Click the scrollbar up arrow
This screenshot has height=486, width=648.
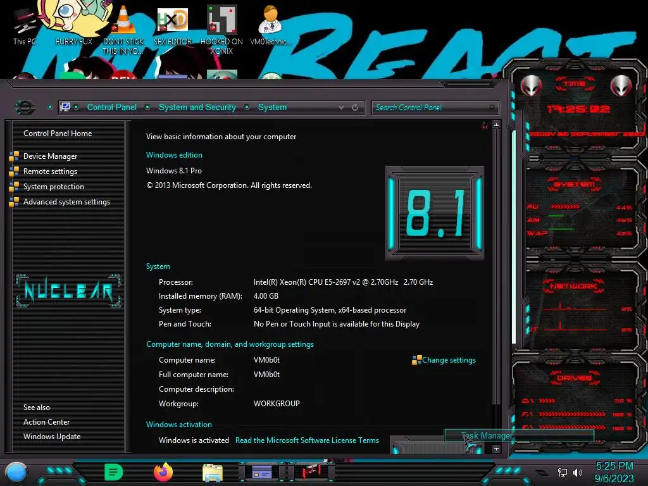pos(496,125)
